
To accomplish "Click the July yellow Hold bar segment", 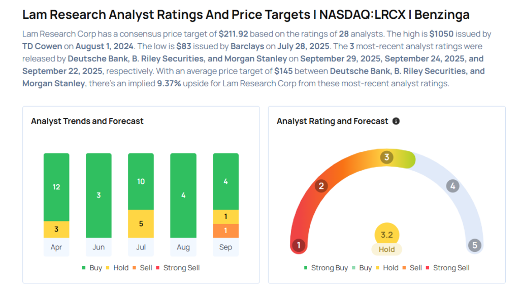I will pos(141,223).
